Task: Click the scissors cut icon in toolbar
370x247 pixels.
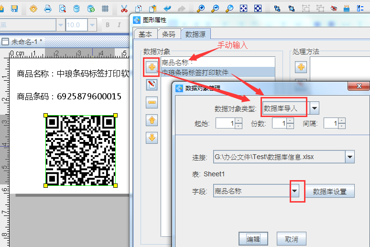Action: [124, 9]
